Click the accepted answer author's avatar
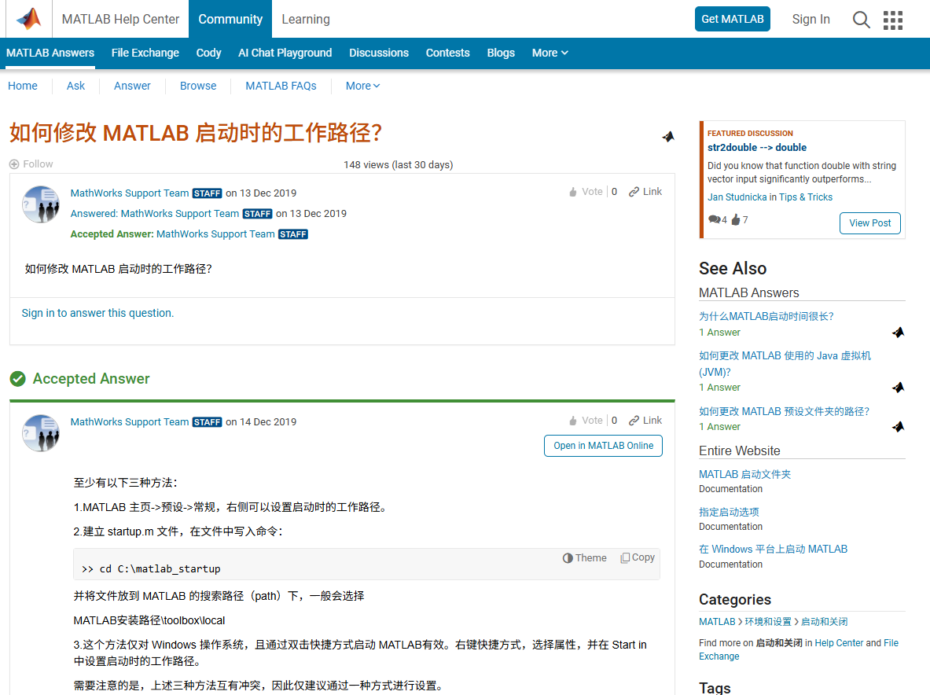Viewport: 930px width, 695px height. (41, 433)
